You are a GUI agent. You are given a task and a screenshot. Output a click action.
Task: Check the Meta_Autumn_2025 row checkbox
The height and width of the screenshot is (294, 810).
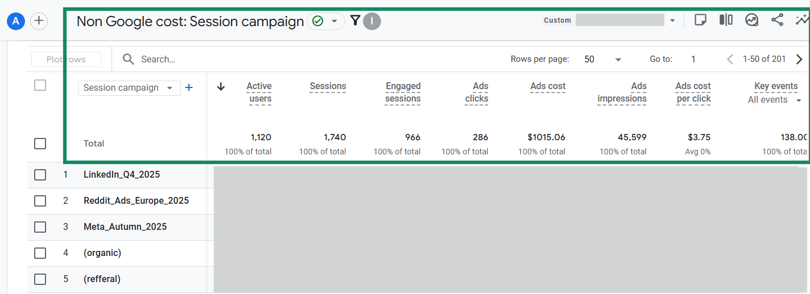pos(40,227)
